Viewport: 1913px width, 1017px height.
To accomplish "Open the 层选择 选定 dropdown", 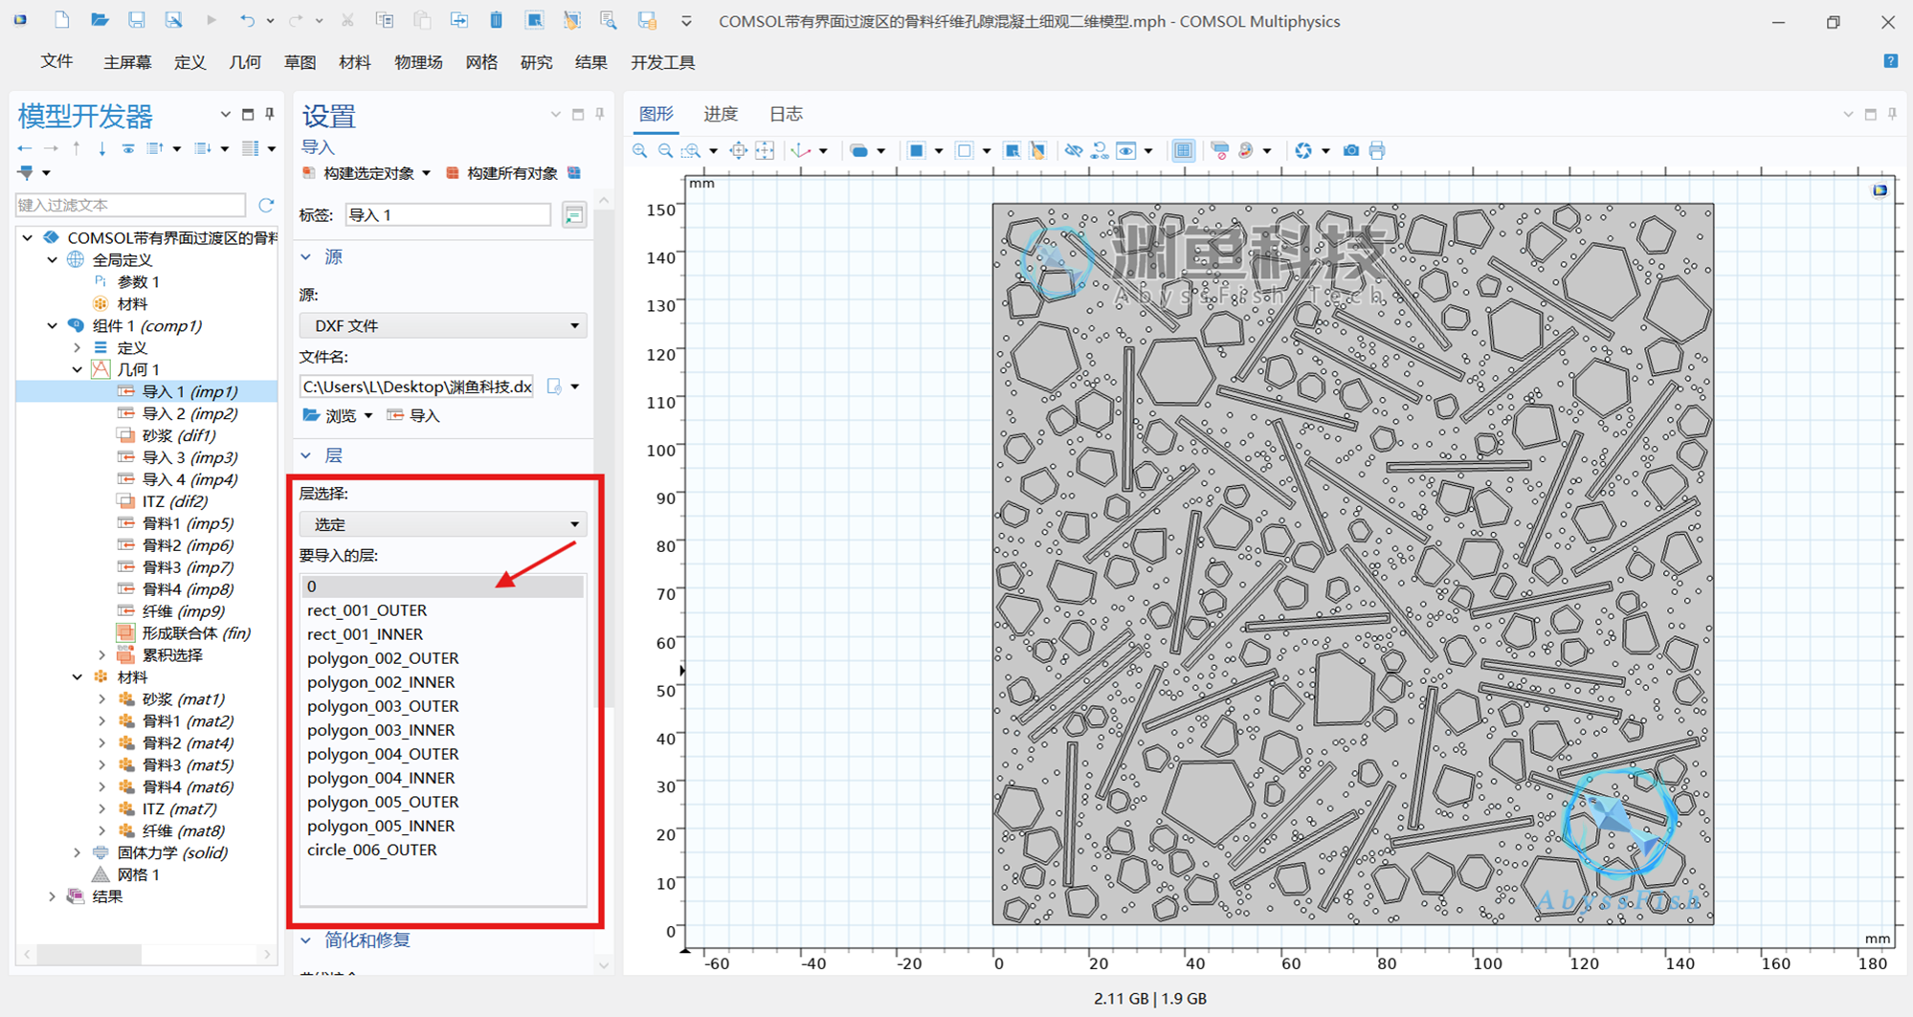I will pos(443,524).
